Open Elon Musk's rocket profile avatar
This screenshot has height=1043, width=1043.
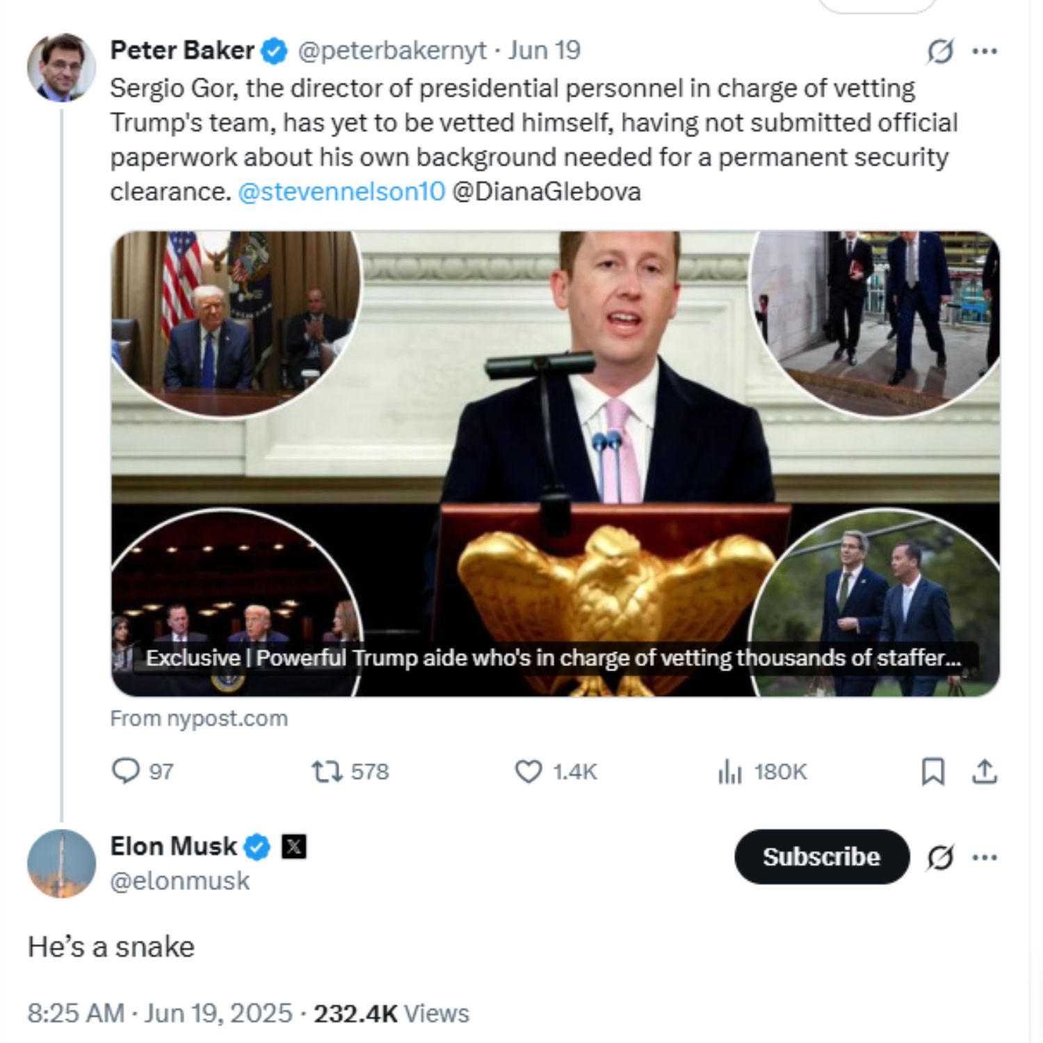(61, 863)
